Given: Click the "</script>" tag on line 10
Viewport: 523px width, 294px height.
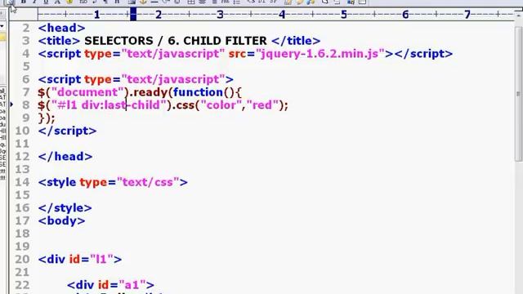Looking at the screenshot, I should pos(67,131).
